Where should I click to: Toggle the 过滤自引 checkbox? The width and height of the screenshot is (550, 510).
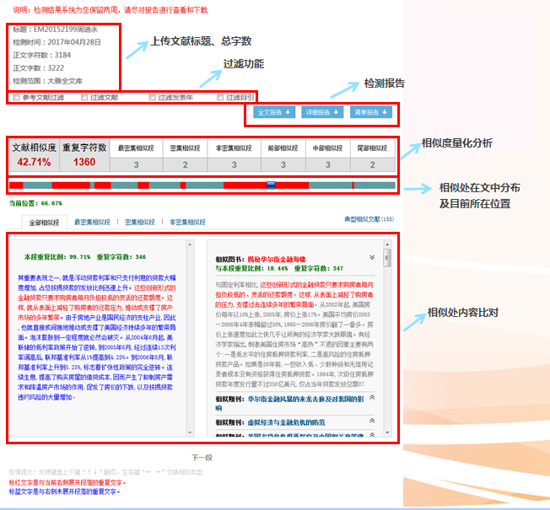tap(221, 98)
